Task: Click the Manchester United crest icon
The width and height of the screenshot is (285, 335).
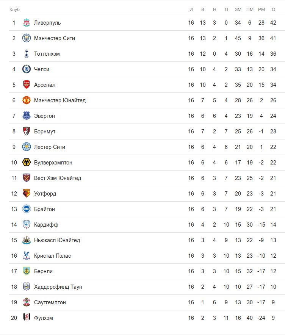Action: [26, 100]
